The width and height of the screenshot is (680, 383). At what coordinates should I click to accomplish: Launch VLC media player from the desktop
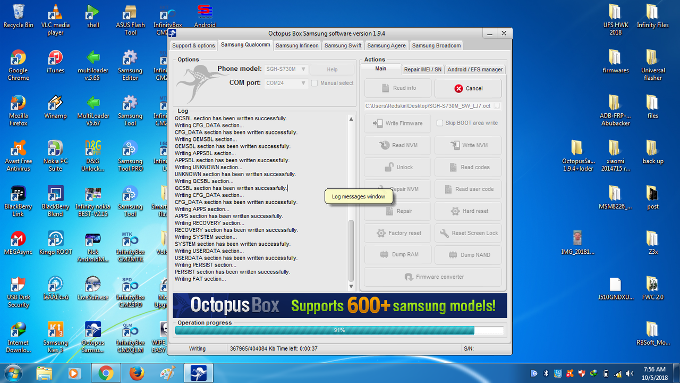tap(55, 20)
